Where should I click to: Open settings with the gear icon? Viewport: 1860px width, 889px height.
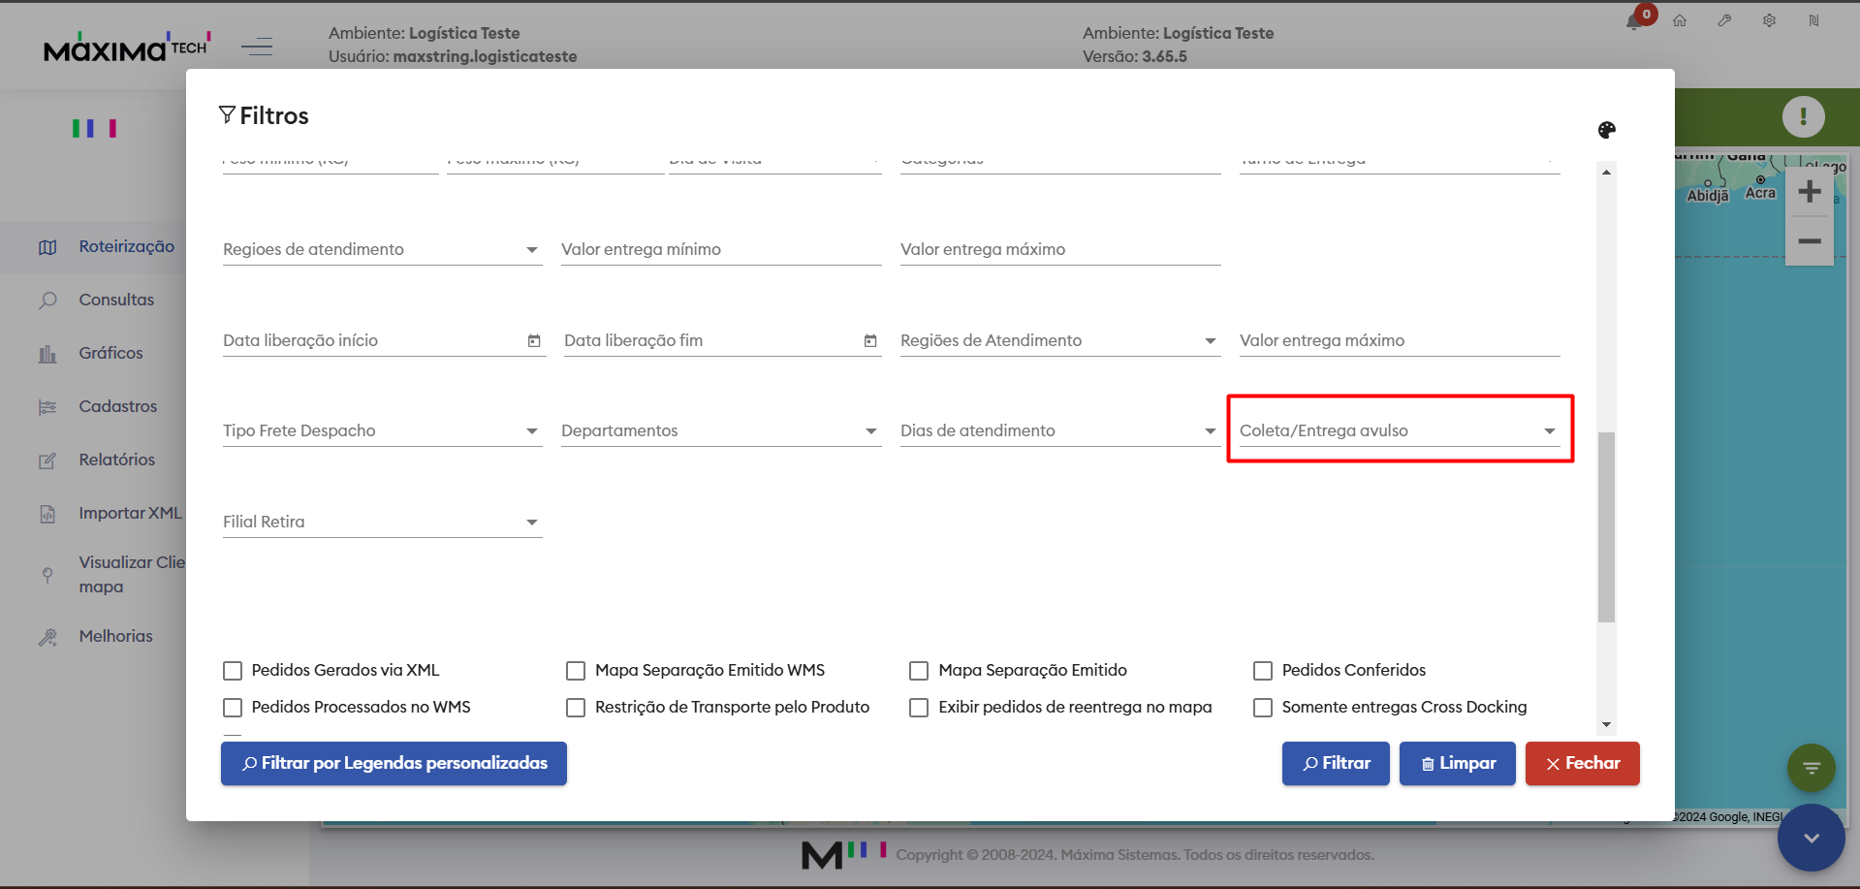(x=1769, y=20)
